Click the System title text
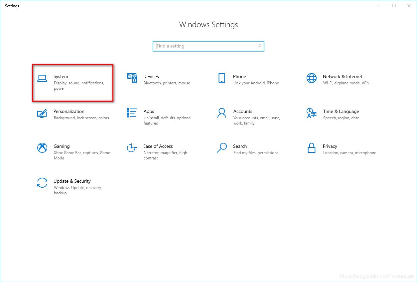The height and width of the screenshot is (282, 417). coord(61,76)
